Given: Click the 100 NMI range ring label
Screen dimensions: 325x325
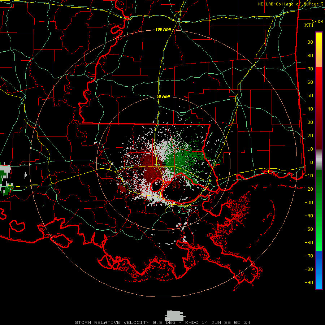Looking at the screenshot, I should tap(163, 30).
